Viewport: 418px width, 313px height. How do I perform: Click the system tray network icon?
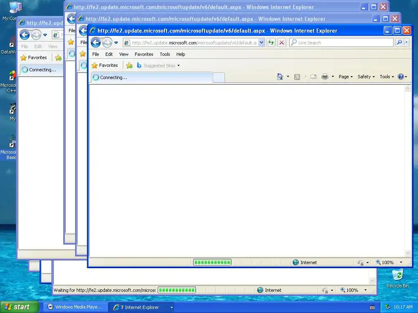[x=388, y=307]
